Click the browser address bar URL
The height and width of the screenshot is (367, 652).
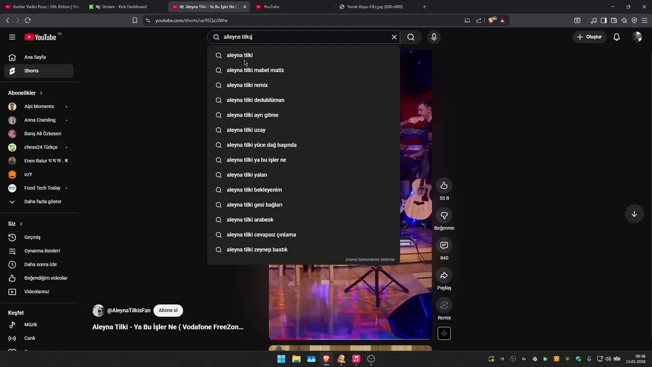pos(192,20)
